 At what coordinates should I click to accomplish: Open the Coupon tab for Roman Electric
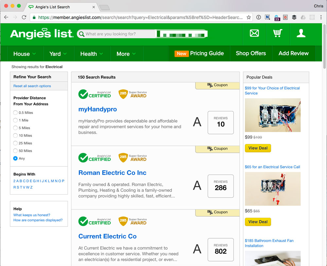(x=217, y=149)
